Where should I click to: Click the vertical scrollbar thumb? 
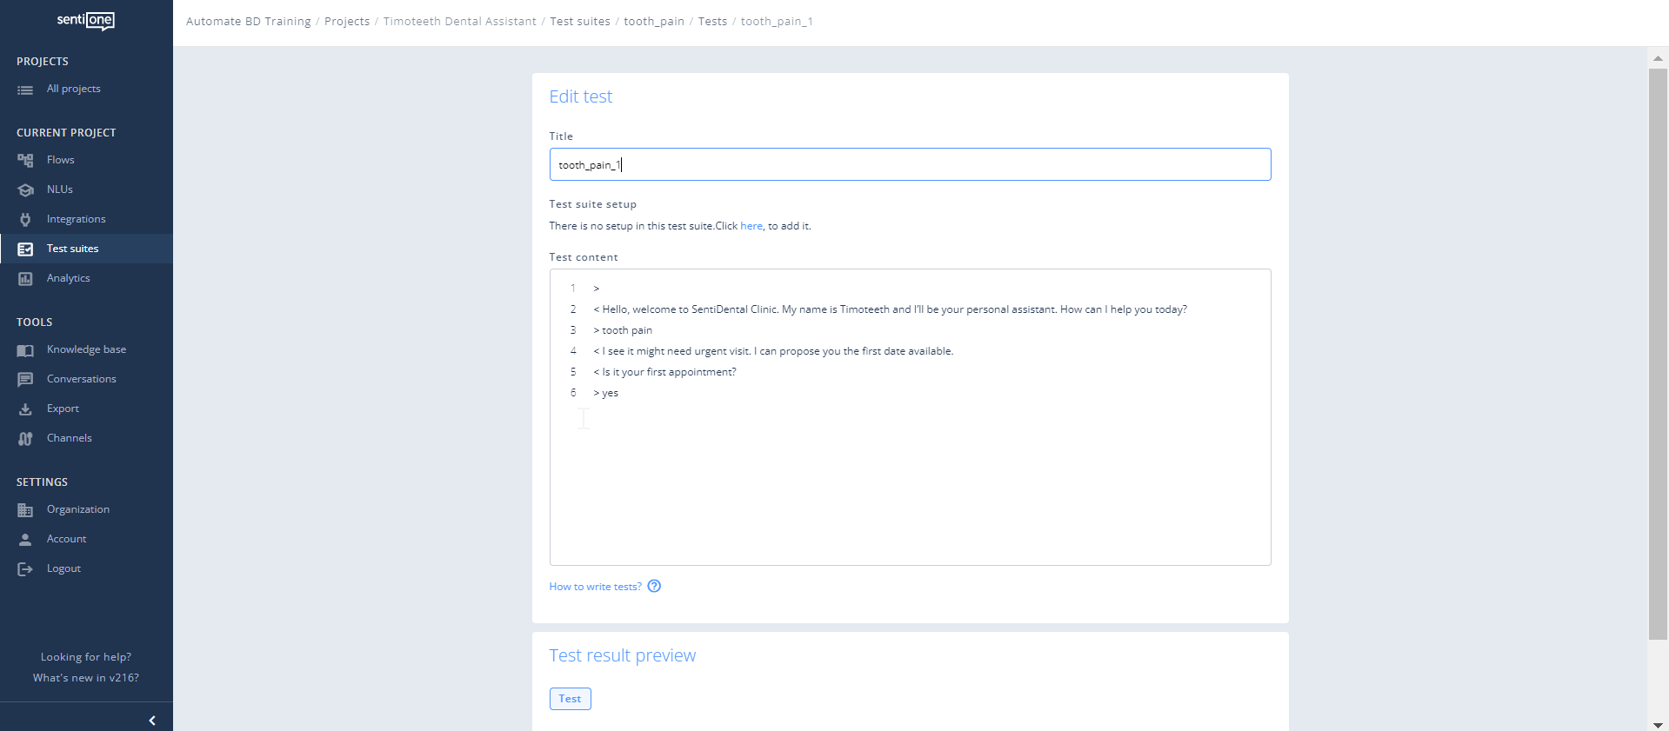point(1658,355)
